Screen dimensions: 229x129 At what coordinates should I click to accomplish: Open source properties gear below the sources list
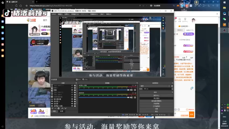[59, 108]
